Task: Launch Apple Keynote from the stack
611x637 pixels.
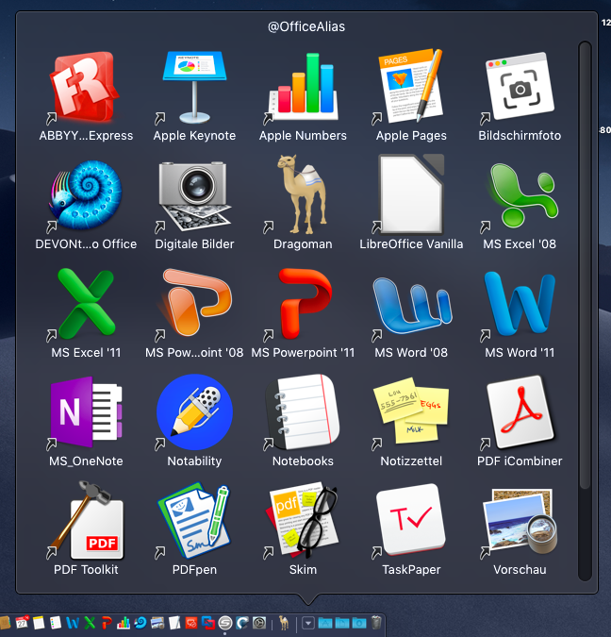Action: tap(194, 88)
